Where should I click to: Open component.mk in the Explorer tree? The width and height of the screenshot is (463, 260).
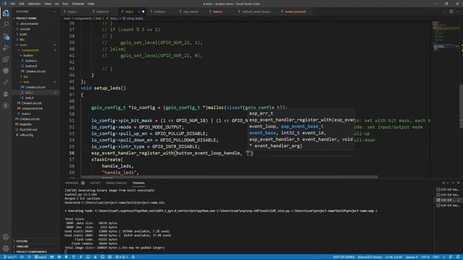point(32,108)
